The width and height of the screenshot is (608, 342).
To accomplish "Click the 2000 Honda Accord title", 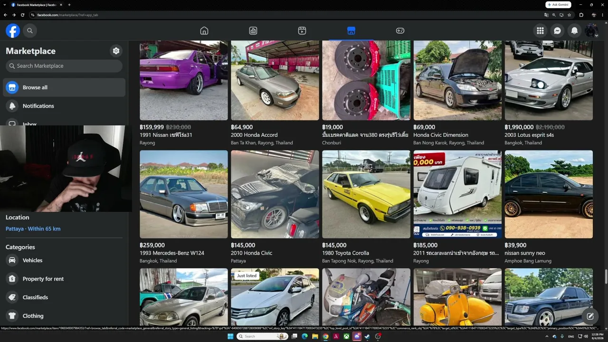I will click(x=254, y=135).
